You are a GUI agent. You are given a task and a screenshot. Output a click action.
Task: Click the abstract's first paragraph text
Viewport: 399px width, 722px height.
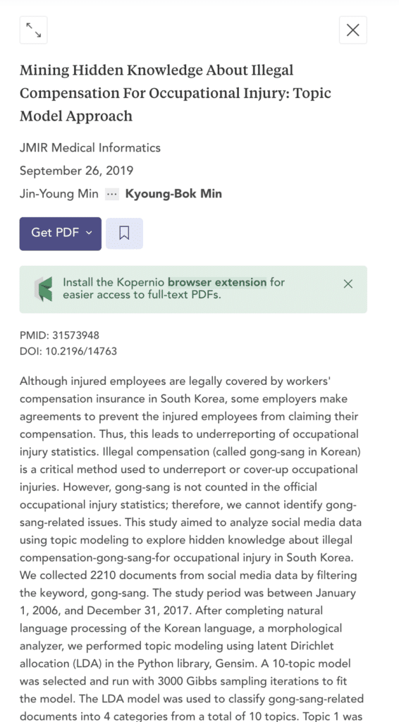pyautogui.click(x=190, y=548)
